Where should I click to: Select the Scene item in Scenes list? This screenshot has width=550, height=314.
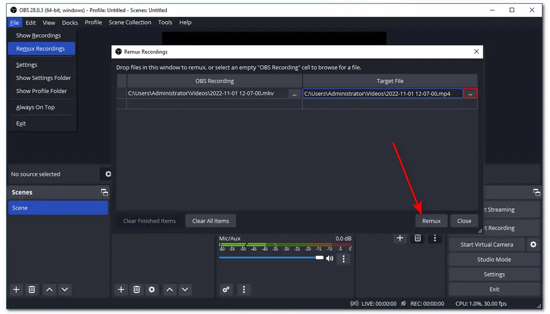tap(58, 208)
